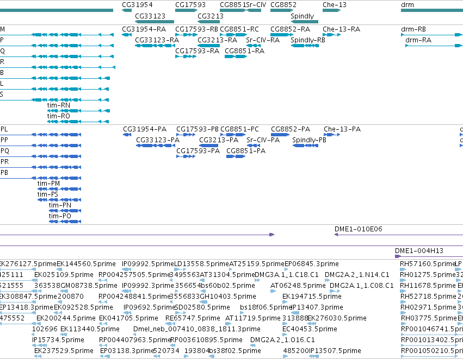Select the tim-PO protein feature

[65, 222]
